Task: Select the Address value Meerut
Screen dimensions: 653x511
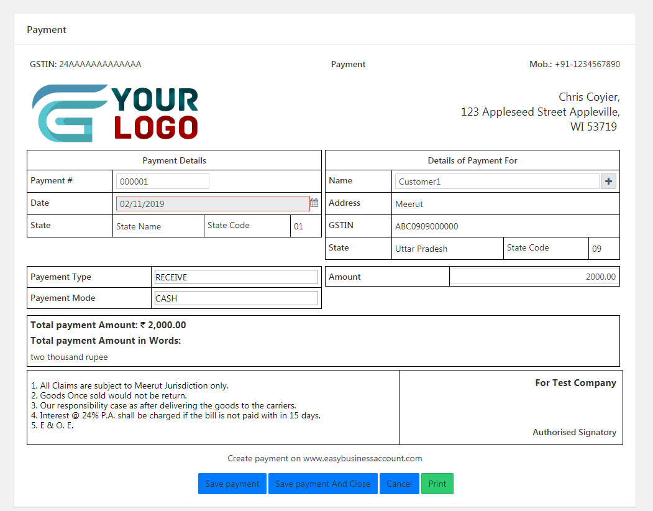Action: click(409, 204)
